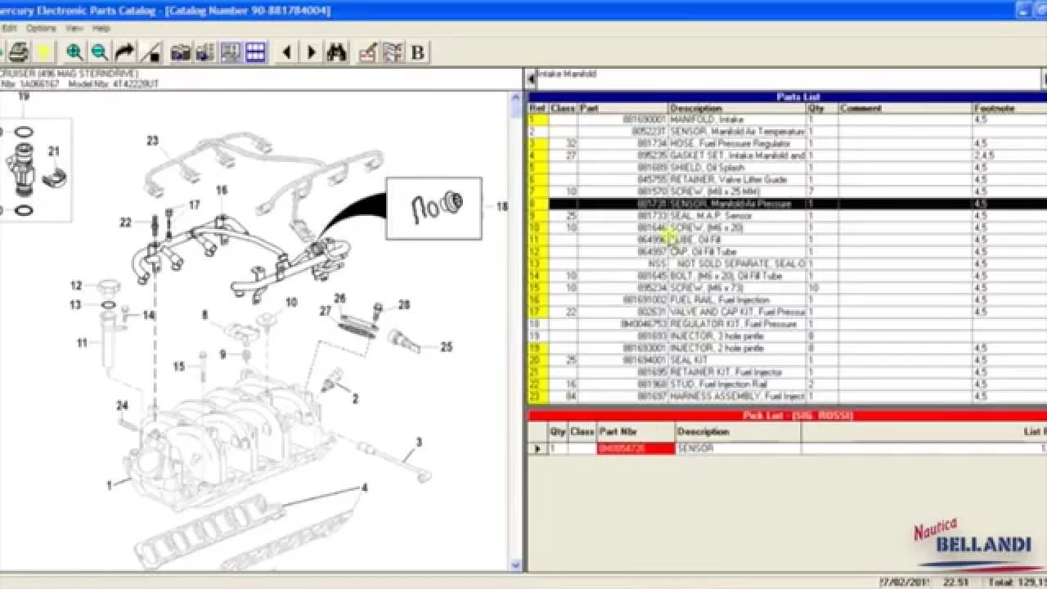Select the STUD, Fuel Injection Rail row
Image resolution: width=1047 pixels, height=589 pixels.
coord(787,384)
